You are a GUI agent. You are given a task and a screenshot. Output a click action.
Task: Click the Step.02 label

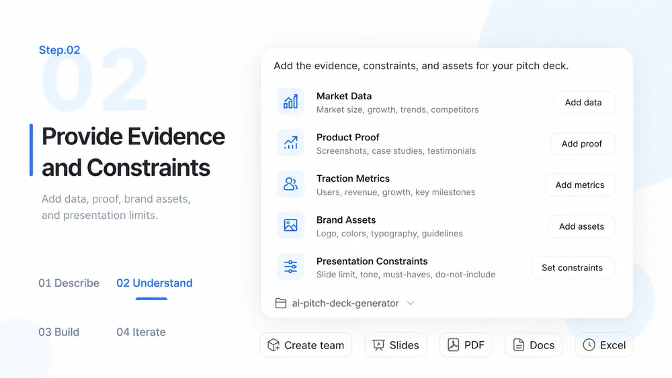59,50
